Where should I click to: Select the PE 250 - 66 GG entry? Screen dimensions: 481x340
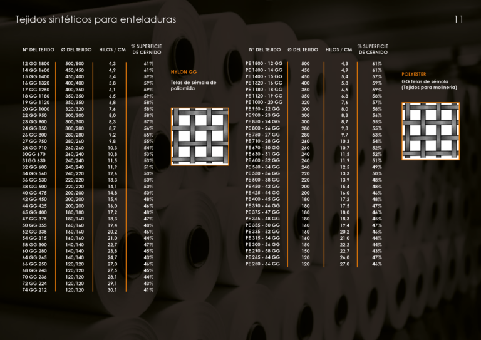[263, 264]
